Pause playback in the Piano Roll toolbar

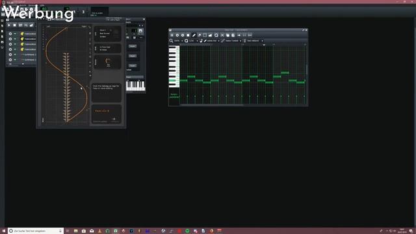[x=172, y=35]
